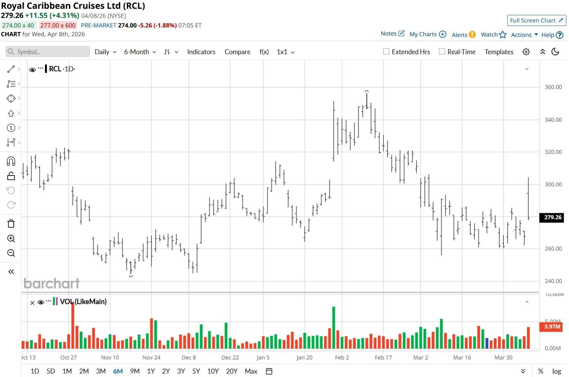Click the Symbol search field
The width and height of the screenshot is (569, 377).
tap(48, 52)
